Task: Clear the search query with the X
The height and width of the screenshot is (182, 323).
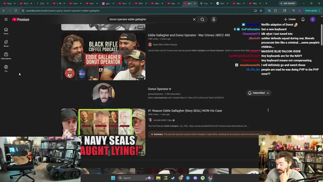Action: coord(194,19)
